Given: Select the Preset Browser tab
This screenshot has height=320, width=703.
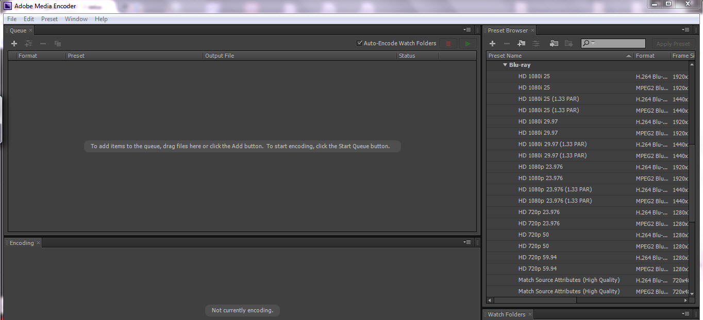Looking at the screenshot, I should (x=508, y=30).
